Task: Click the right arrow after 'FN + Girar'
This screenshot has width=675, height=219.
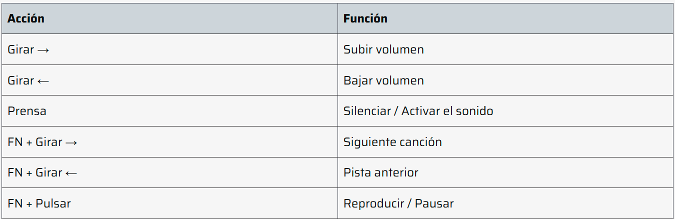Action: [x=71, y=142]
